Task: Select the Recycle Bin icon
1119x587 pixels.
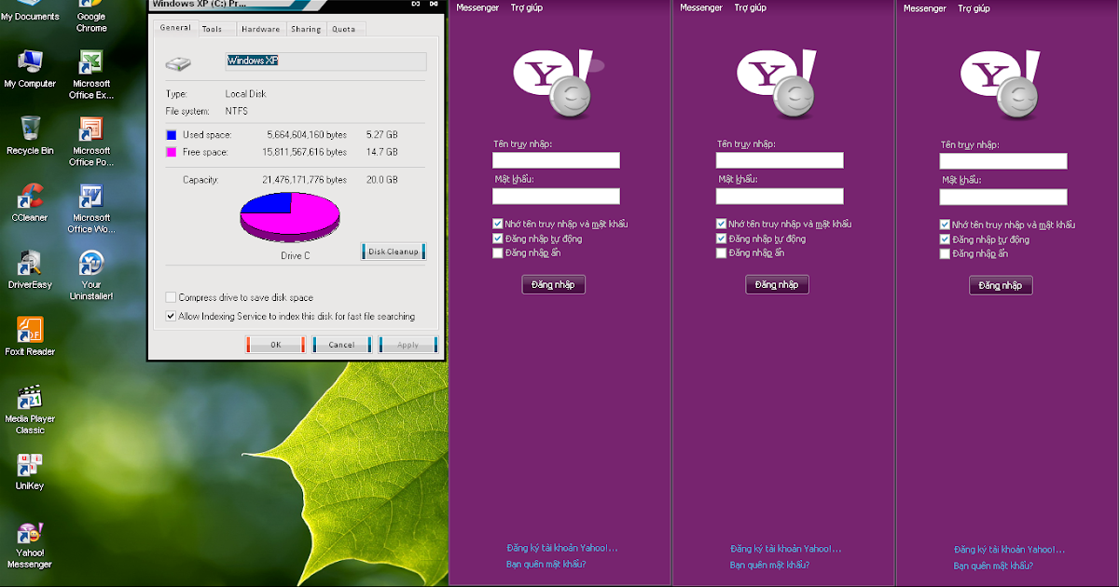Action: pyautogui.click(x=30, y=136)
